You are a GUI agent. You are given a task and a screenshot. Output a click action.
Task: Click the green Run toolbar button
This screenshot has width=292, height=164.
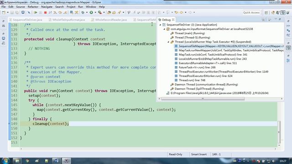[x=91, y=12]
